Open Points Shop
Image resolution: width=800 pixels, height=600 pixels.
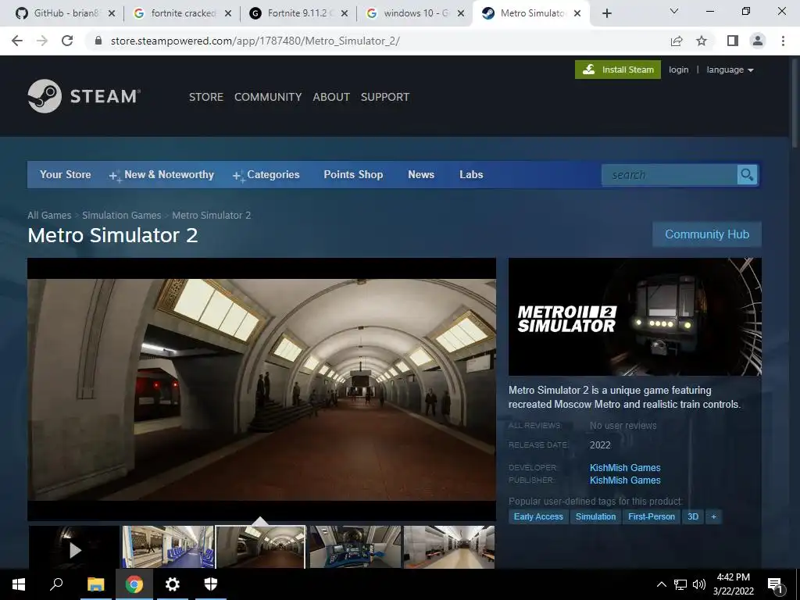coord(353,174)
